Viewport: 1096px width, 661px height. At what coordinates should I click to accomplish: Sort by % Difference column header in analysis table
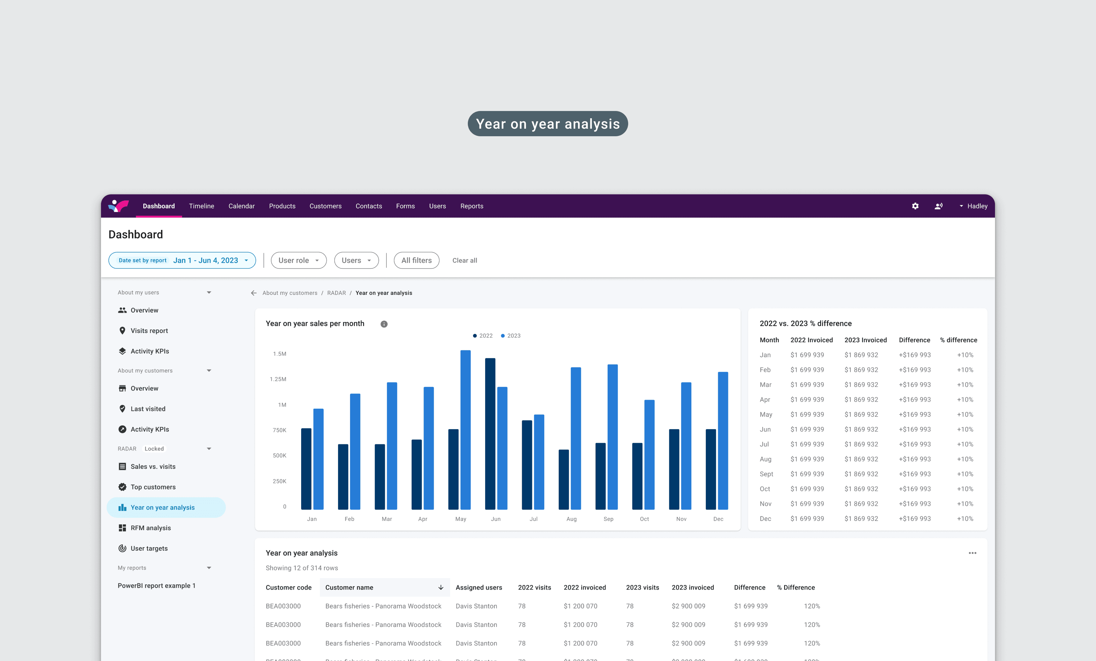796,588
